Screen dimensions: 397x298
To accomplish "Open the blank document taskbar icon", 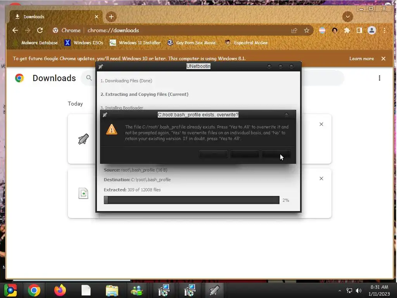I will click(x=86, y=290).
